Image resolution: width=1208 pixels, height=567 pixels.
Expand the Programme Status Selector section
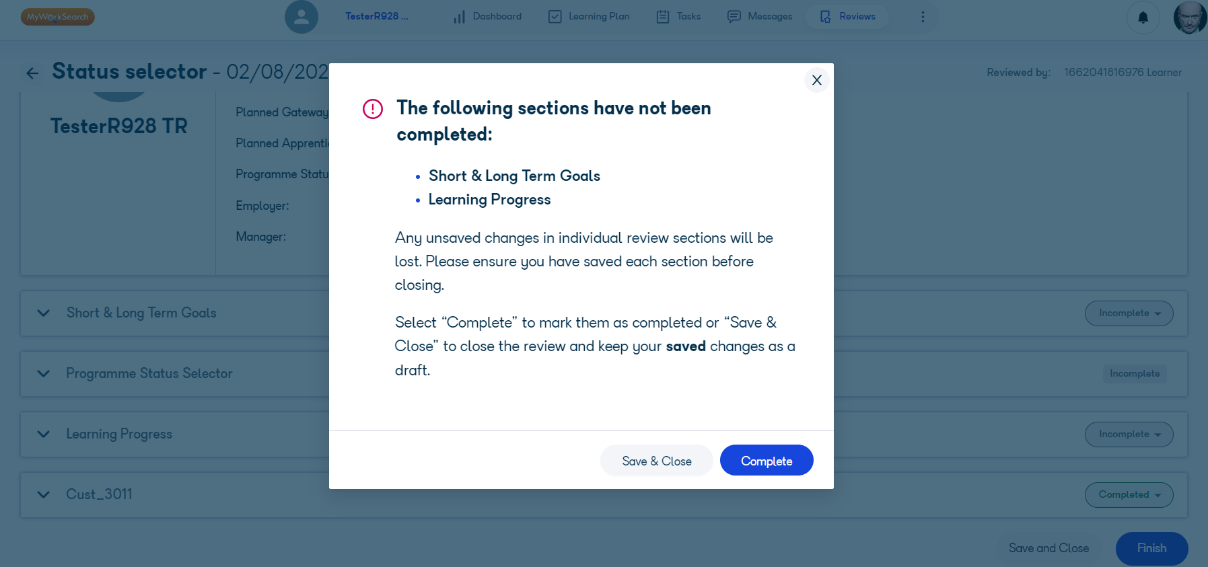44,373
